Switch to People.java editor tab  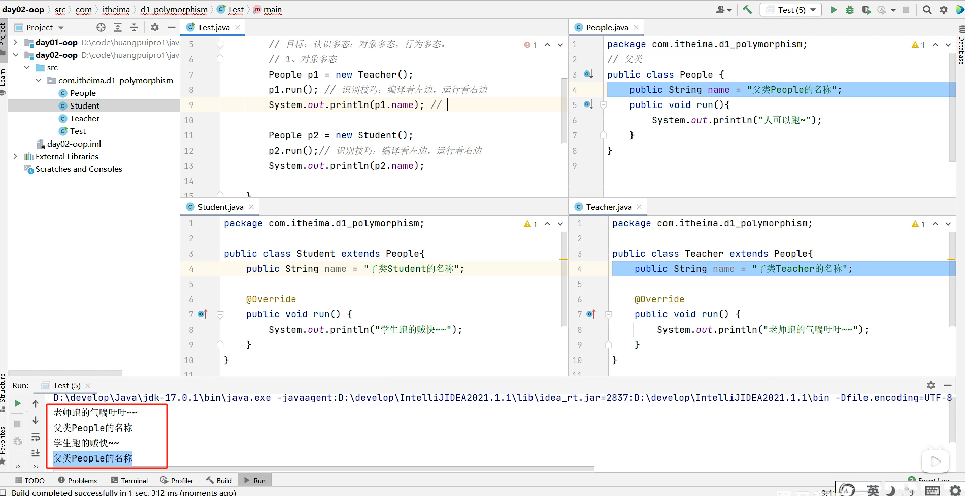(x=607, y=27)
